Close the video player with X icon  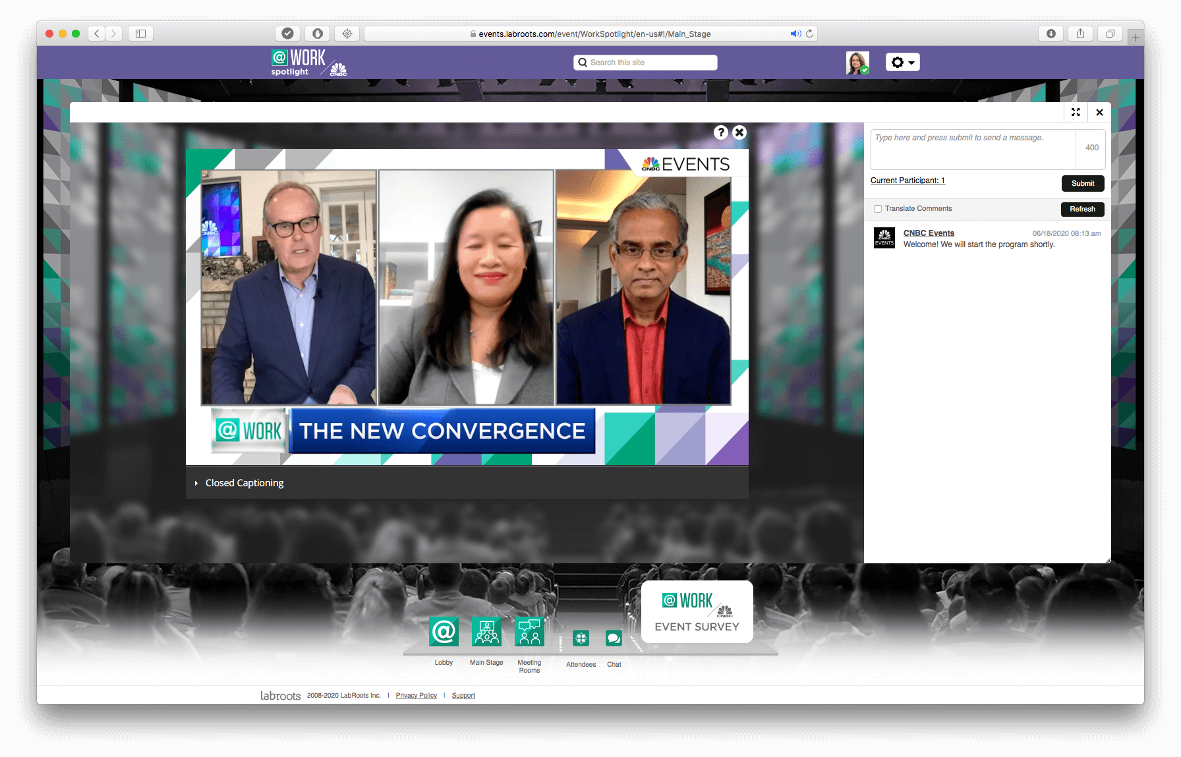click(739, 132)
